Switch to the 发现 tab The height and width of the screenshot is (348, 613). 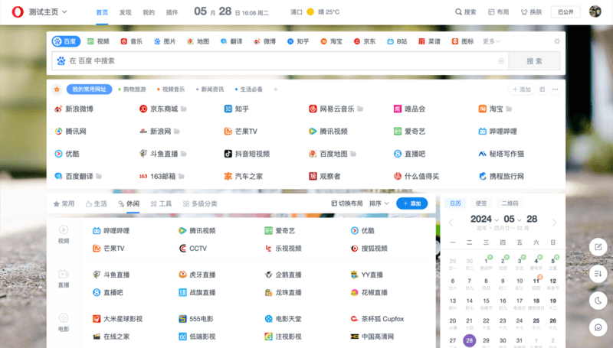(125, 12)
